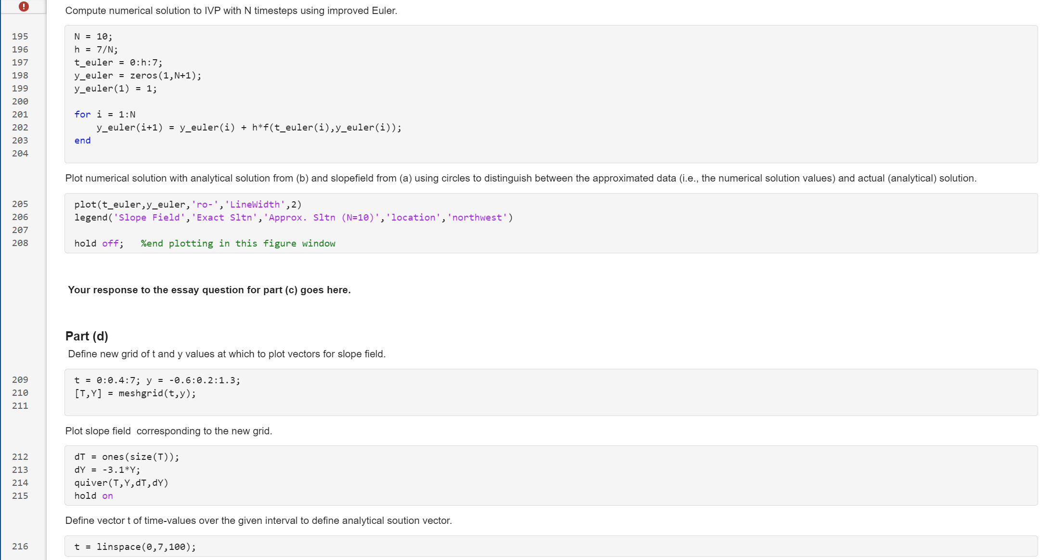Click the 'Plot numerical solution with analytical solution' paragraph
This screenshot has width=1040, height=560.
pyautogui.click(x=521, y=178)
